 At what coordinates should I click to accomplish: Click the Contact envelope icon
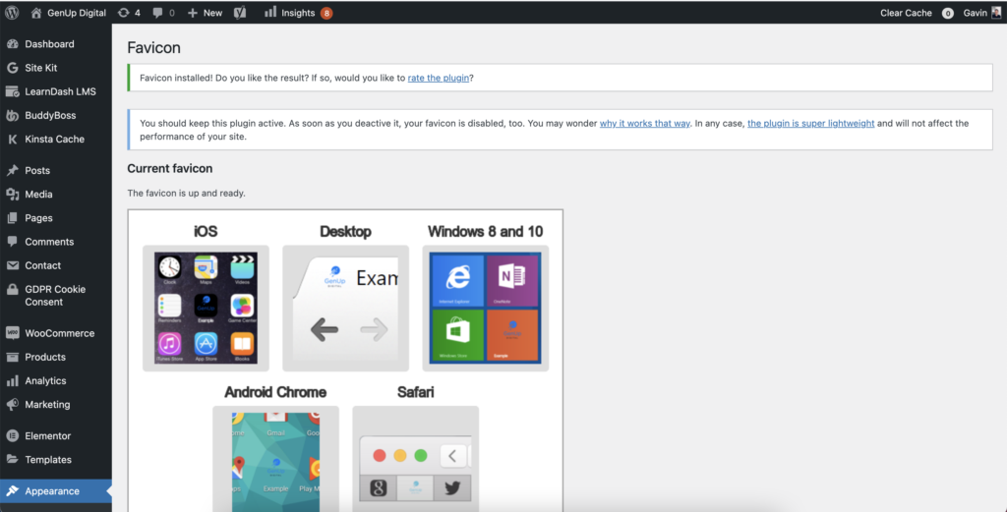(x=12, y=265)
